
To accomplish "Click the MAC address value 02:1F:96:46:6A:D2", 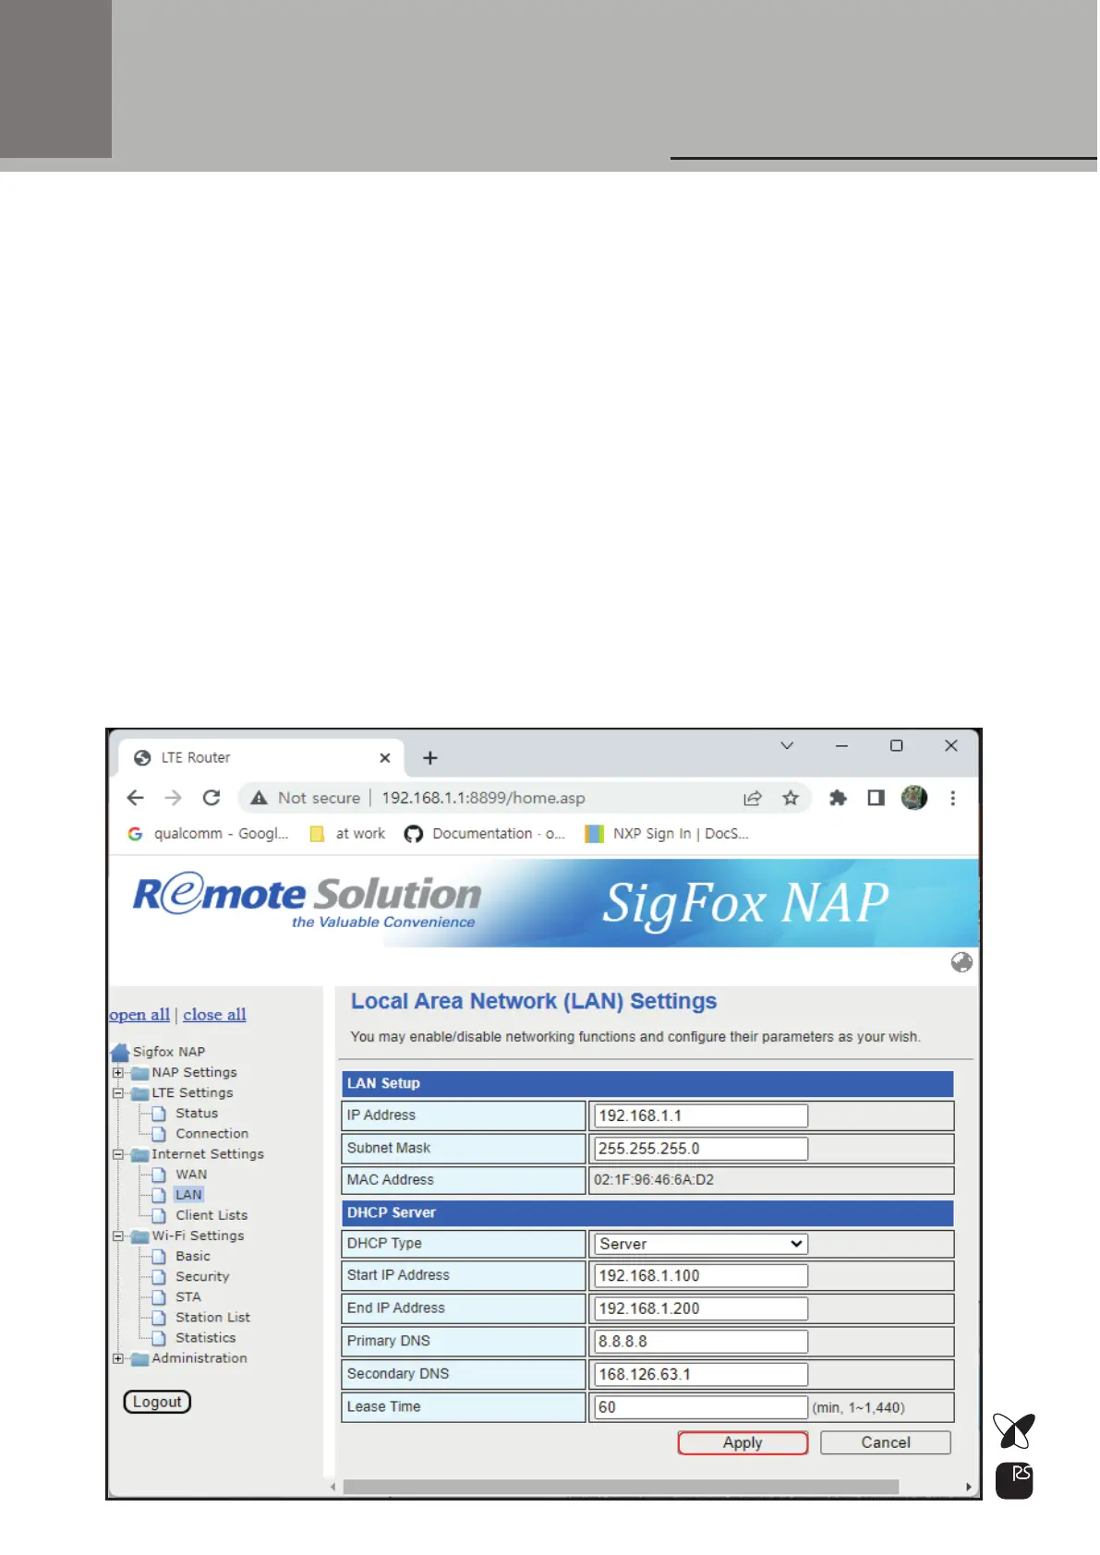I will pyautogui.click(x=654, y=1180).
